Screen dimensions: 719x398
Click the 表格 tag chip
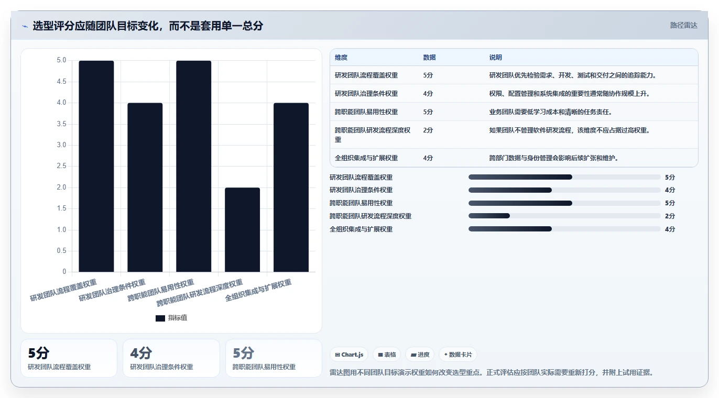[x=387, y=355]
